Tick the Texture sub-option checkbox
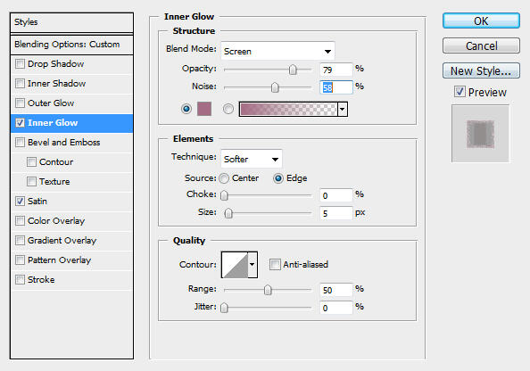 [31, 181]
